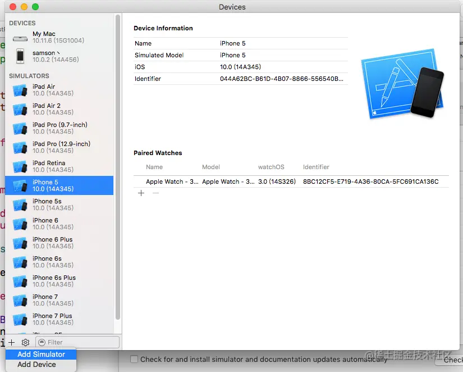The width and height of the screenshot is (463, 372).
Task: Click the iPhone 6 Plus simulator icon
Action: [x=20, y=243]
